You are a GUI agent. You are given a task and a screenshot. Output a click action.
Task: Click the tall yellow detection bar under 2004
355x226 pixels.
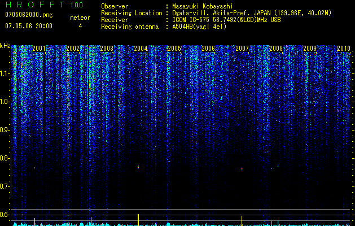coord(138,220)
